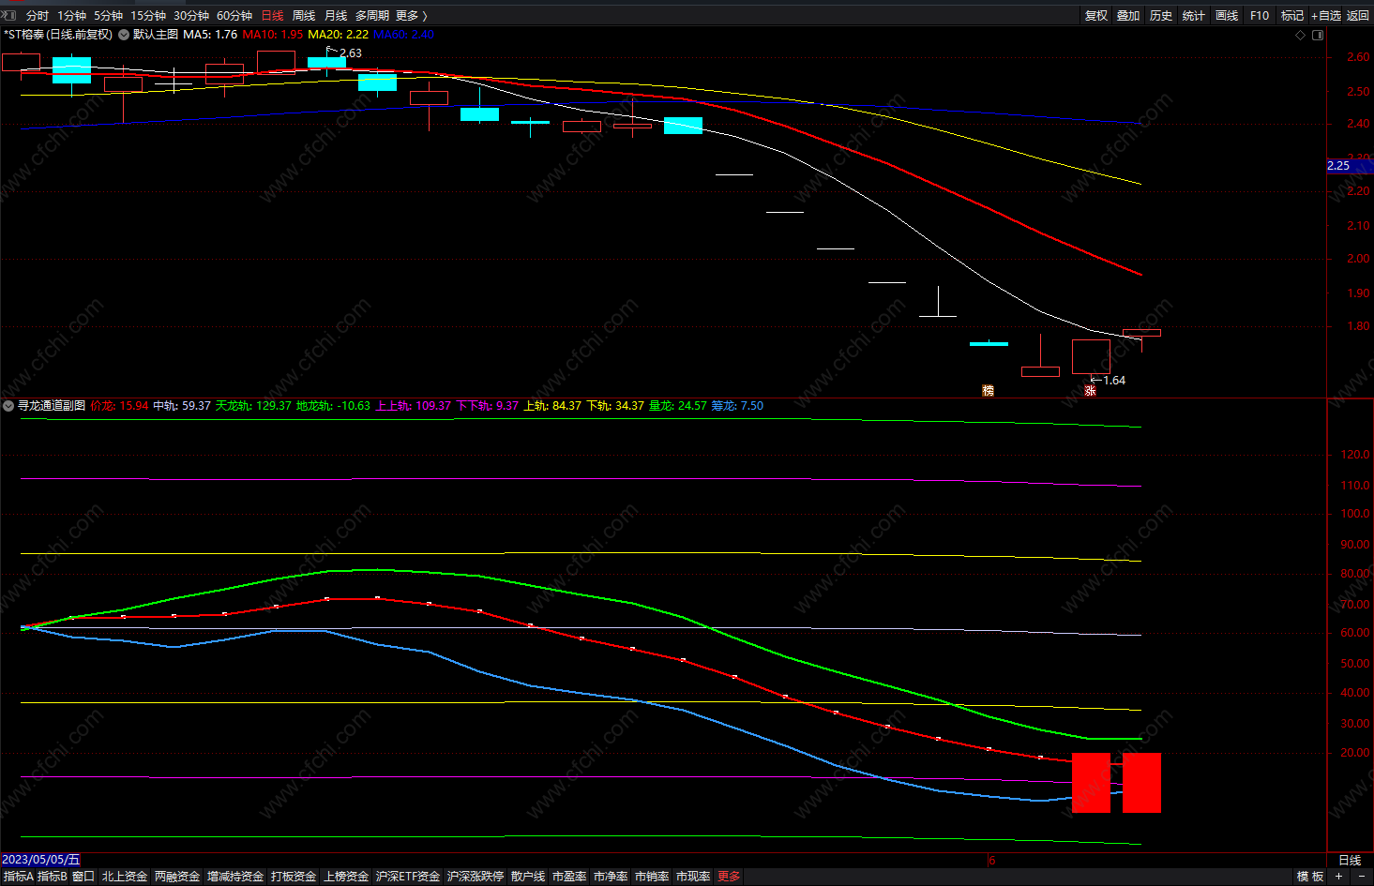Expand the 寻龙通道副图 indicator dropdown

click(8, 406)
